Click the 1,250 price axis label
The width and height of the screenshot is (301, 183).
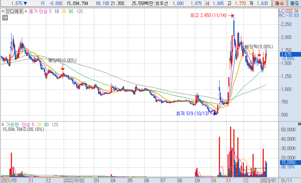click(286, 76)
